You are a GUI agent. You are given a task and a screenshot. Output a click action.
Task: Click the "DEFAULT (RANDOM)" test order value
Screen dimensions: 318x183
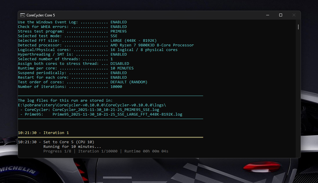tap(129, 82)
